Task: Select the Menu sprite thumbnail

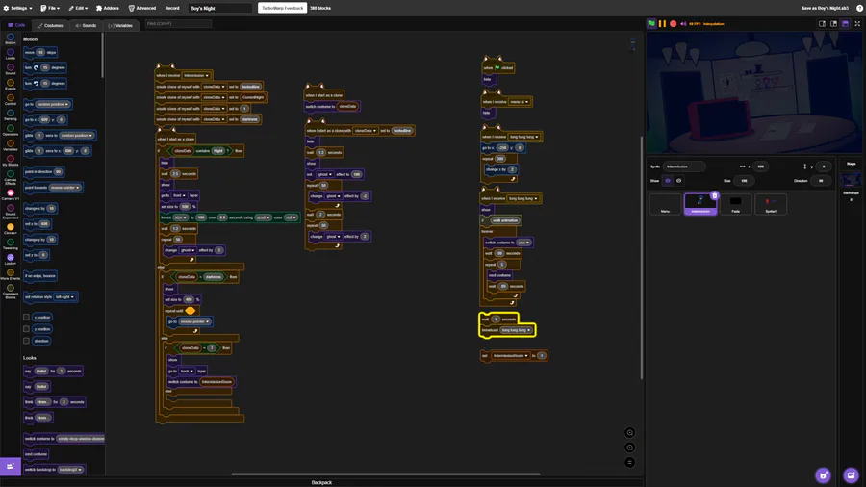Action: (665, 204)
